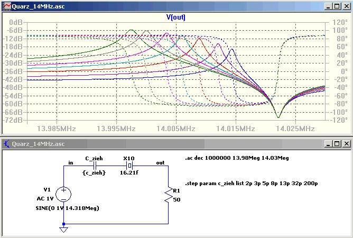Click the 13.995MHz frequency axis label
The image size is (353, 238).
116,129
